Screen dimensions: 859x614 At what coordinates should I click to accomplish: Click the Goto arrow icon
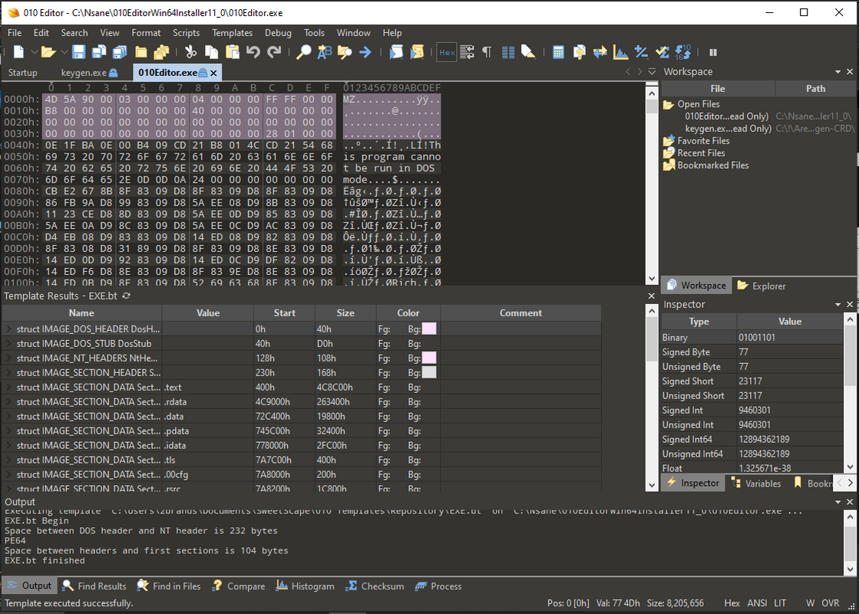365,52
